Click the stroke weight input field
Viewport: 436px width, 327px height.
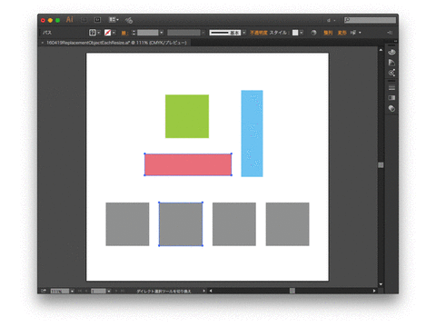point(148,33)
